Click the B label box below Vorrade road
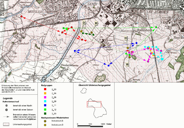Image resolution: width=184 pixels, height=128 pixels. point(127,64)
